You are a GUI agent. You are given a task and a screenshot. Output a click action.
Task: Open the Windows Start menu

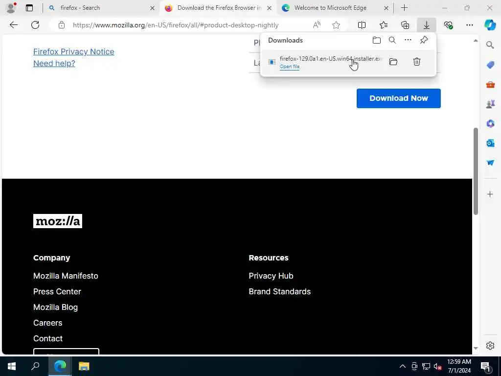pyautogui.click(x=12, y=366)
